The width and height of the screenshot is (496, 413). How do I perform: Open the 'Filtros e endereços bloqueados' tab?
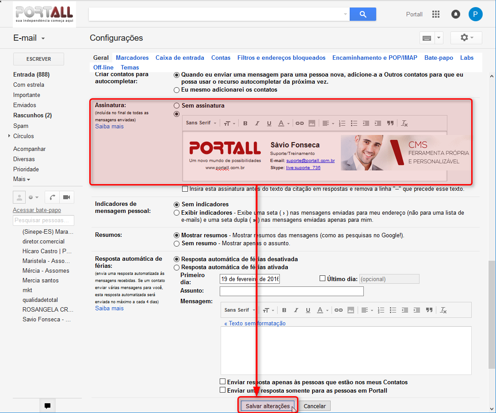click(x=281, y=58)
